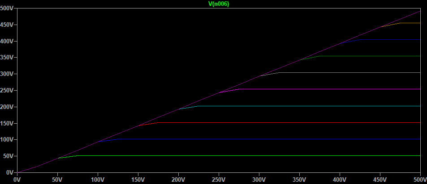Select the V(n006) trace label
This screenshot has width=427, height=184.
pyautogui.click(x=219, y=4)
